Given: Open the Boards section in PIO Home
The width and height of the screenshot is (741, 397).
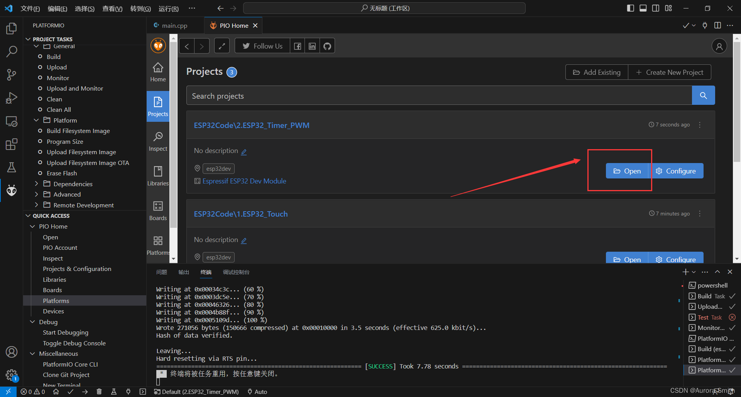Looking at the screenshot, I should (x=158, y=211).
